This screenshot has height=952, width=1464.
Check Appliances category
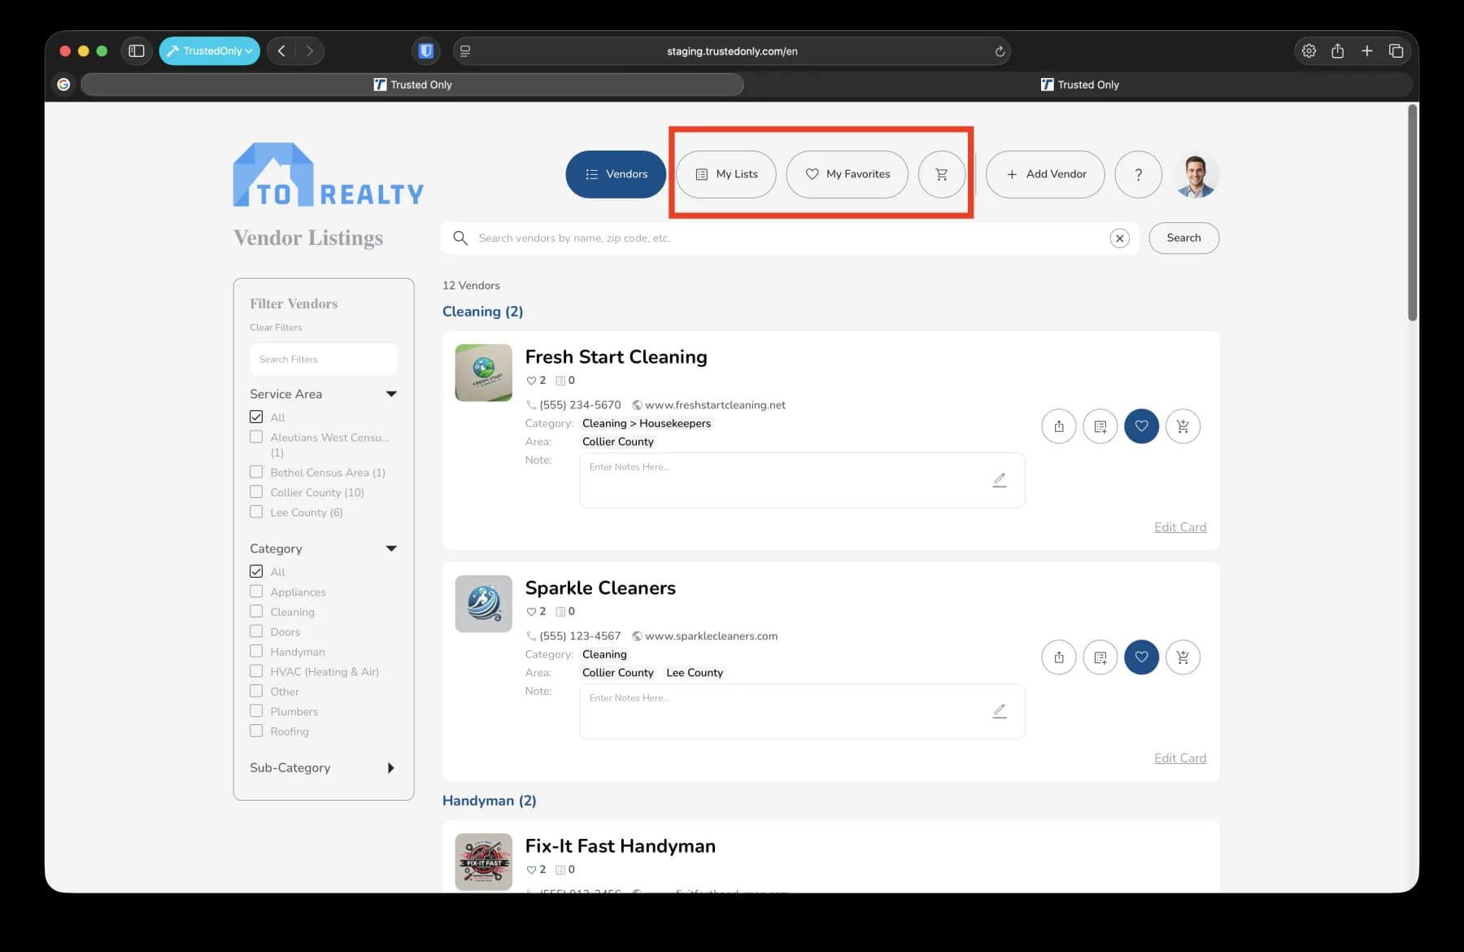[x=256, y=592]
